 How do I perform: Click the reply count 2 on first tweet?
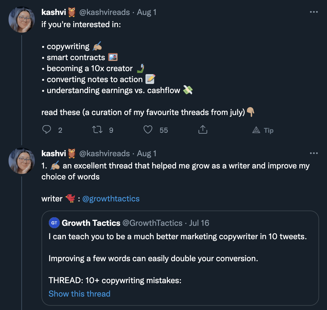click(x=60, y=130)
